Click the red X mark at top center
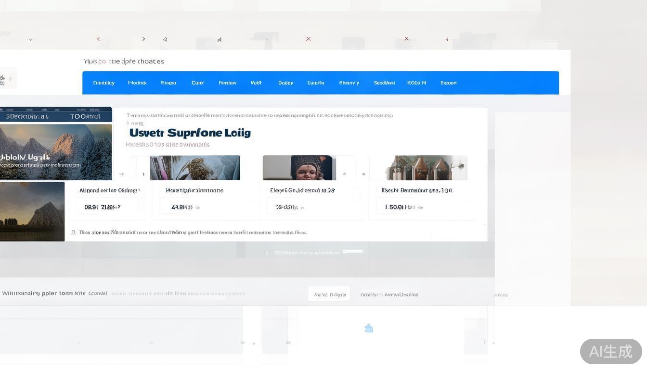 308,39
